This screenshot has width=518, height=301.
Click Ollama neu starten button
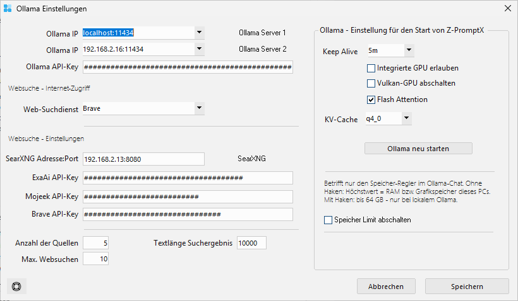[x=418, y=149]
